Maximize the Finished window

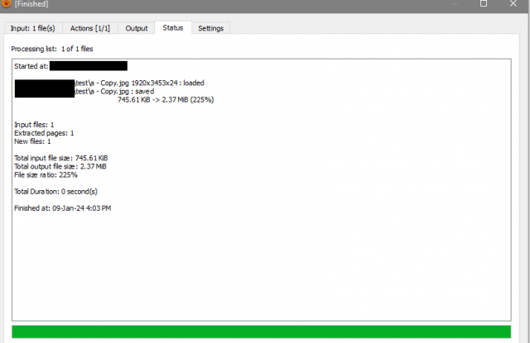click(484, 3)
